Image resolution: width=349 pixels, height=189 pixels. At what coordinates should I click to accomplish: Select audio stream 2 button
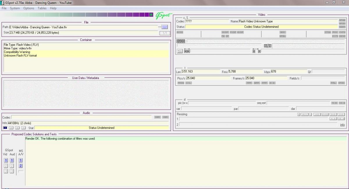click(11, 128)
